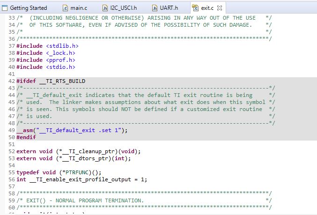
Task: Place cursor on '#include <stdlib.h>' line
Action: (47, 46)
